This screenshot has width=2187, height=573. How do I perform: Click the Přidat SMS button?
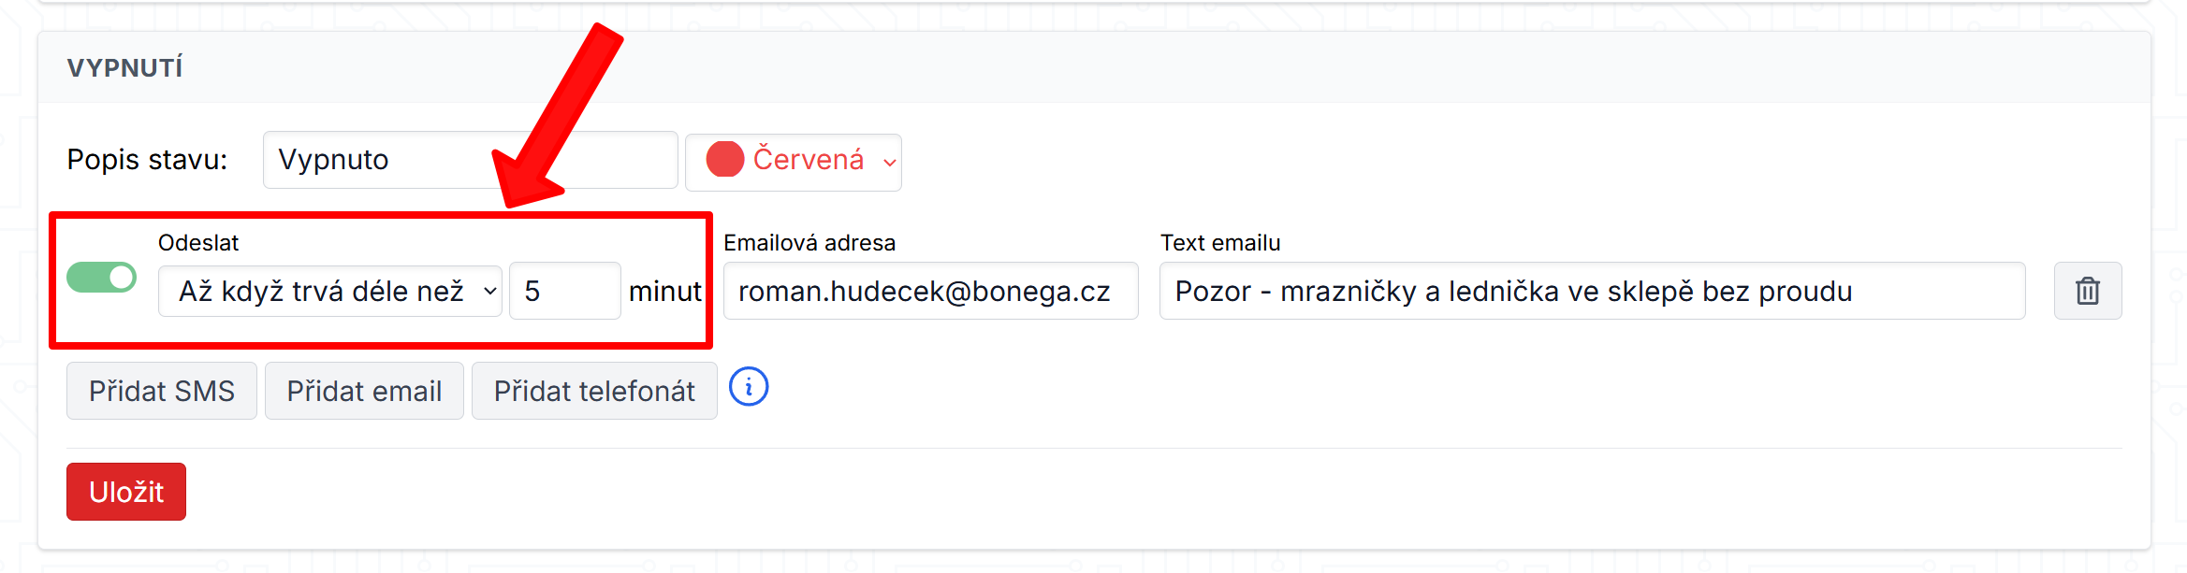pyautogui.click(x=162, y=391)
